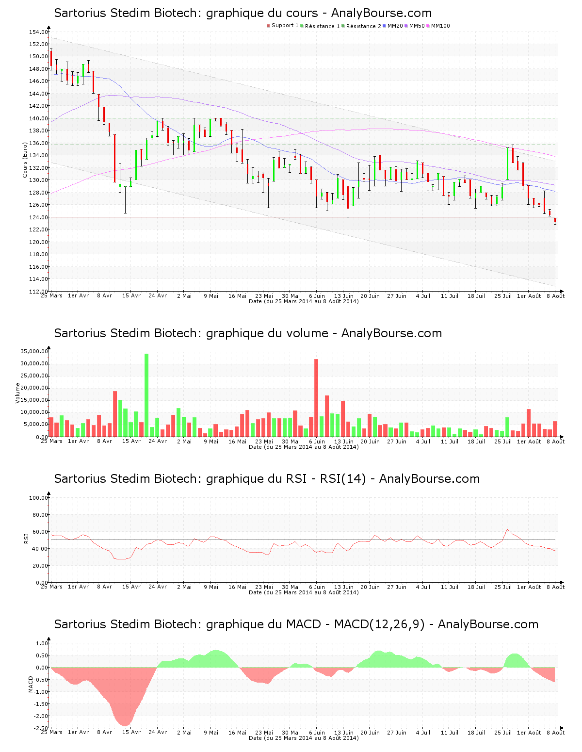The width and height of the screenshot is (582, 752).
Task: Click the 140.00 label on price axis
Action: pyautogui.click(x=39, y=118)
